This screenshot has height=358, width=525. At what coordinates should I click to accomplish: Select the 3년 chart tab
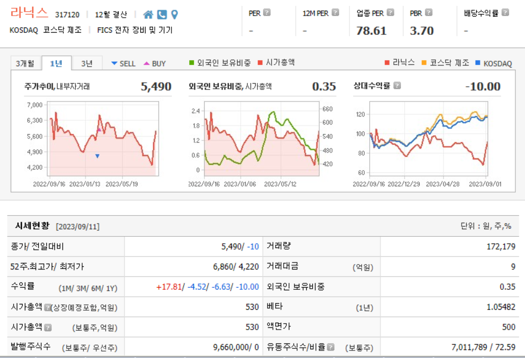click(x=86, y=62)
